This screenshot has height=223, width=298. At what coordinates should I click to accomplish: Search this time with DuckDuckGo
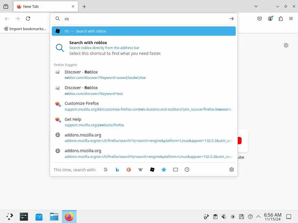[129, 170]
